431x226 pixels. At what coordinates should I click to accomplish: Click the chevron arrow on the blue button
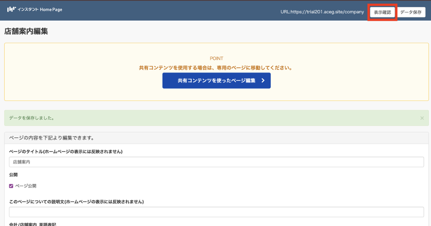pyautogui.click(x=263, y=80)
